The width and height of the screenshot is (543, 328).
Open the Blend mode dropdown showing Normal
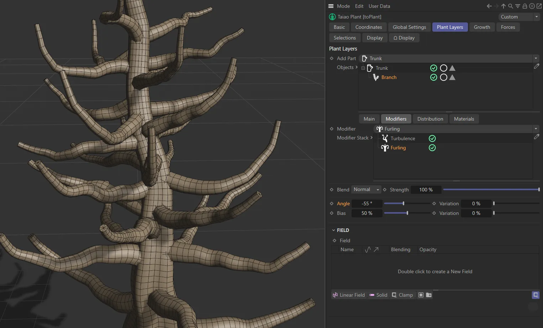[366, 189]
